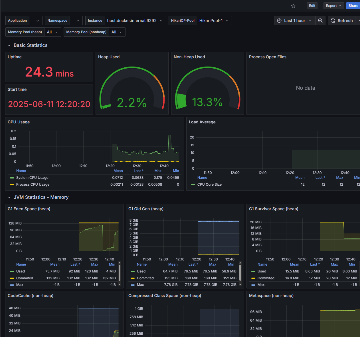360x337 pixels.
Task: Open the Export menu
Action: click(x=333, y=6)
